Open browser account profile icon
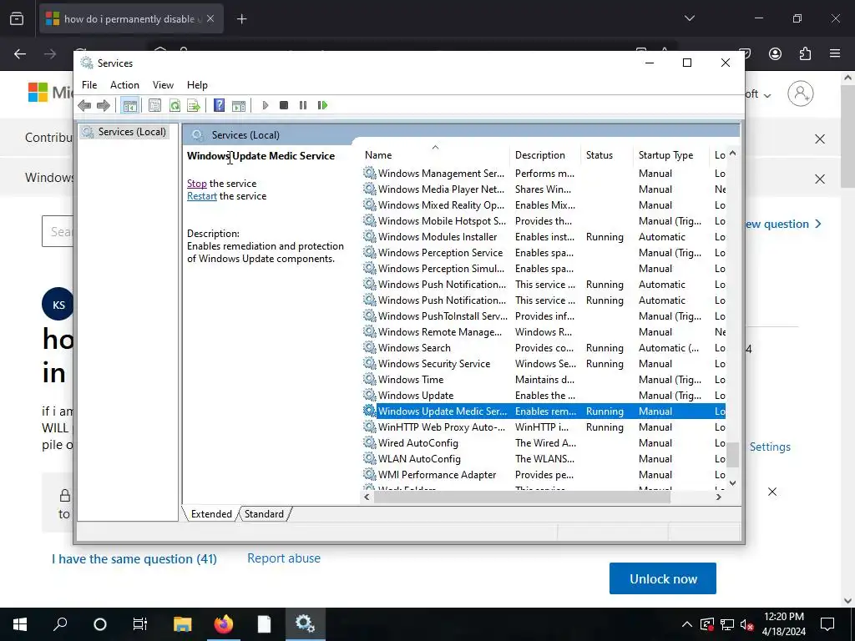The width and height of the screenshot is (855, 641). click(x=775, y=53)
